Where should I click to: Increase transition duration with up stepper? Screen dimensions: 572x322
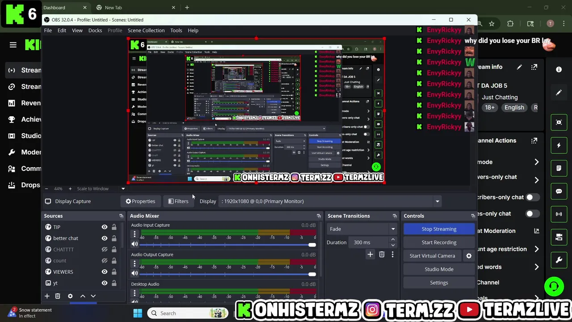(393, 240)
